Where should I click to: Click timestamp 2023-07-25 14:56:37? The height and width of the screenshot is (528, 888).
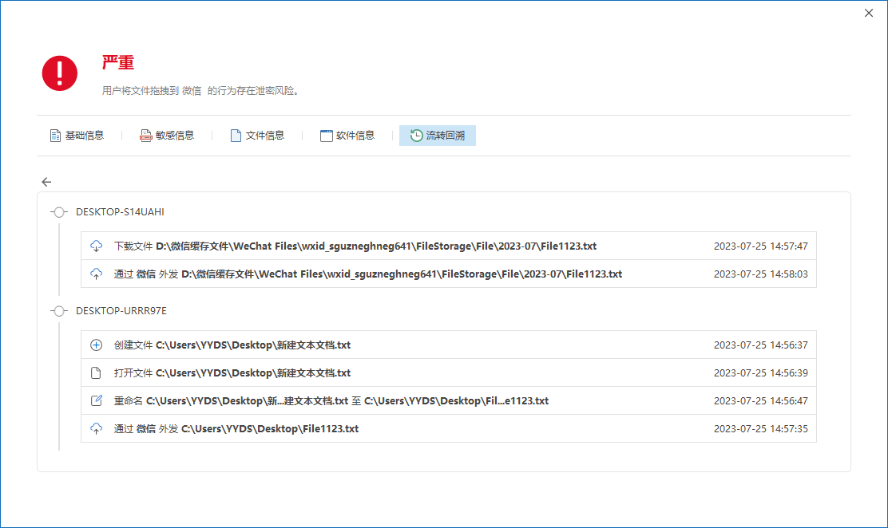760,345
